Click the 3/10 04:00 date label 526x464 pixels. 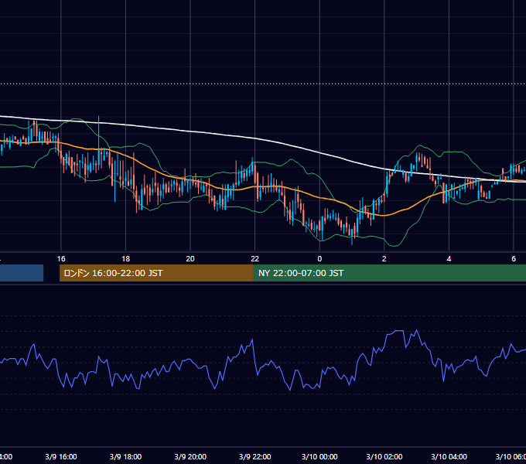(x=449, y=456)
